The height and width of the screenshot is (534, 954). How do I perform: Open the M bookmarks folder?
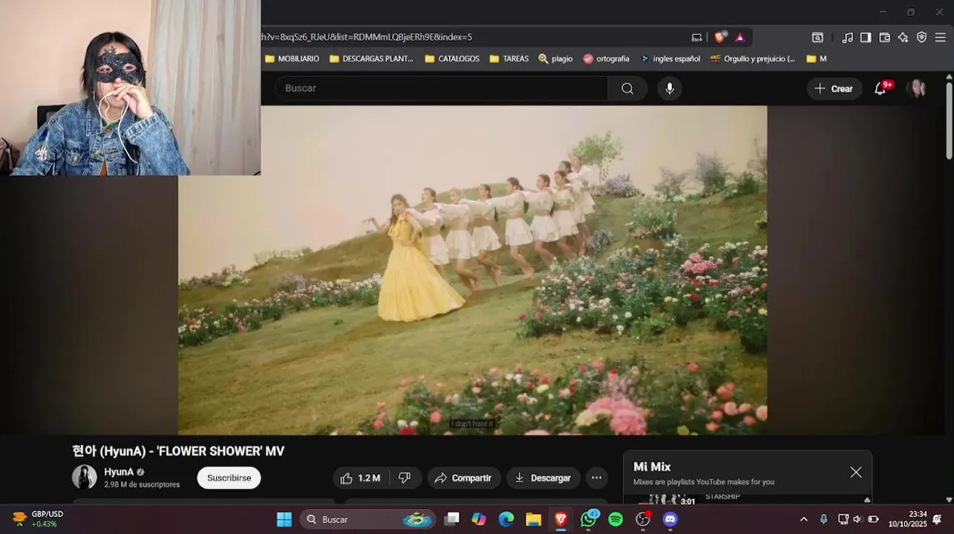click(x=817, y=59)
